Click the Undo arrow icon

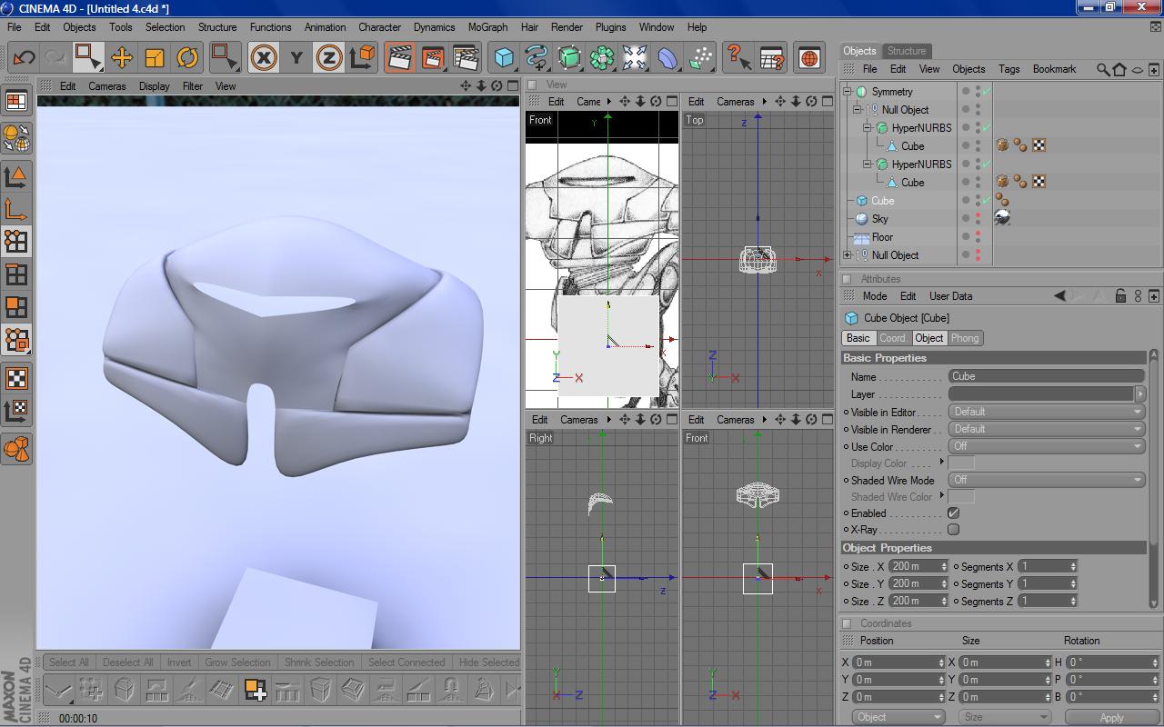(24, 58)
